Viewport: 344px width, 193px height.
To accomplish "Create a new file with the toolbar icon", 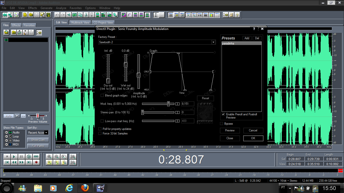I will tap(25, 15).
